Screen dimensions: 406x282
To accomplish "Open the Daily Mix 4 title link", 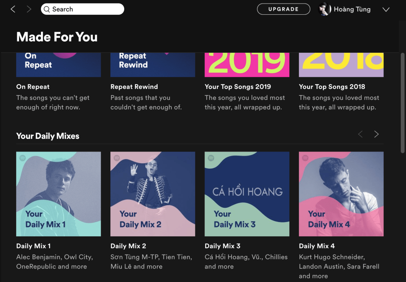I will 317,246.
